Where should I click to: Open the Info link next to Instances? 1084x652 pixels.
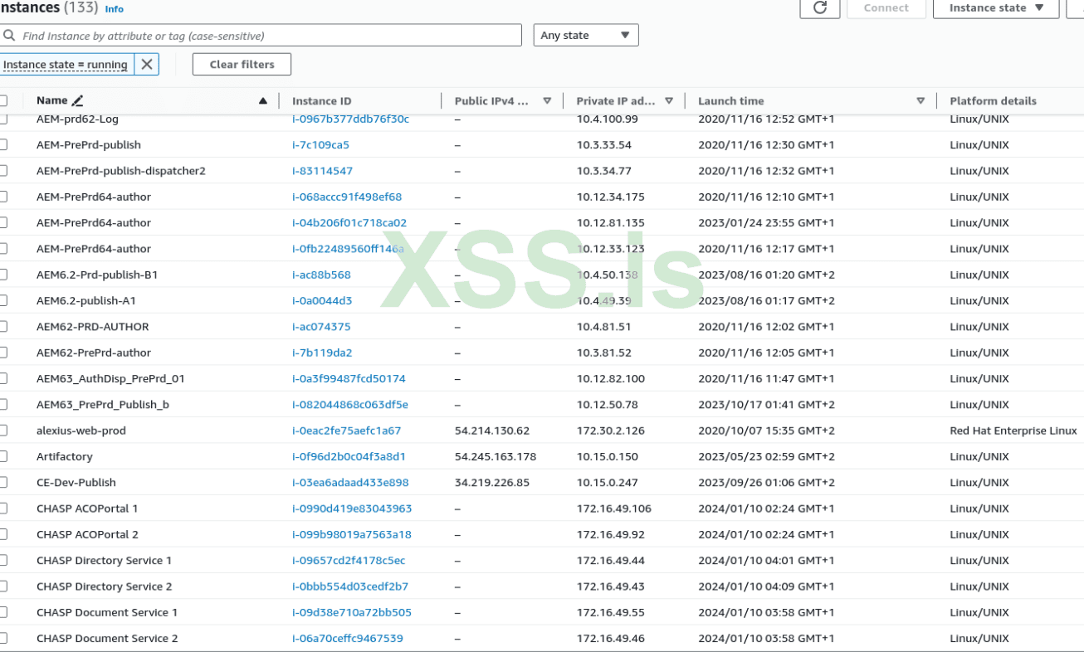coord(115,9)
